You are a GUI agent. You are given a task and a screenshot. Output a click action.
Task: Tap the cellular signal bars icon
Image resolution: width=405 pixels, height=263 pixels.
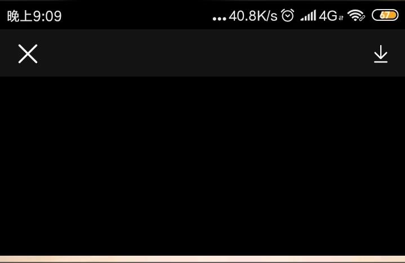[x=308, y=16]
